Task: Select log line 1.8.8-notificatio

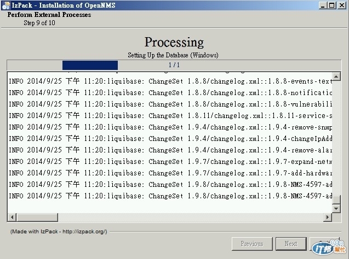Action: [170, 93]
